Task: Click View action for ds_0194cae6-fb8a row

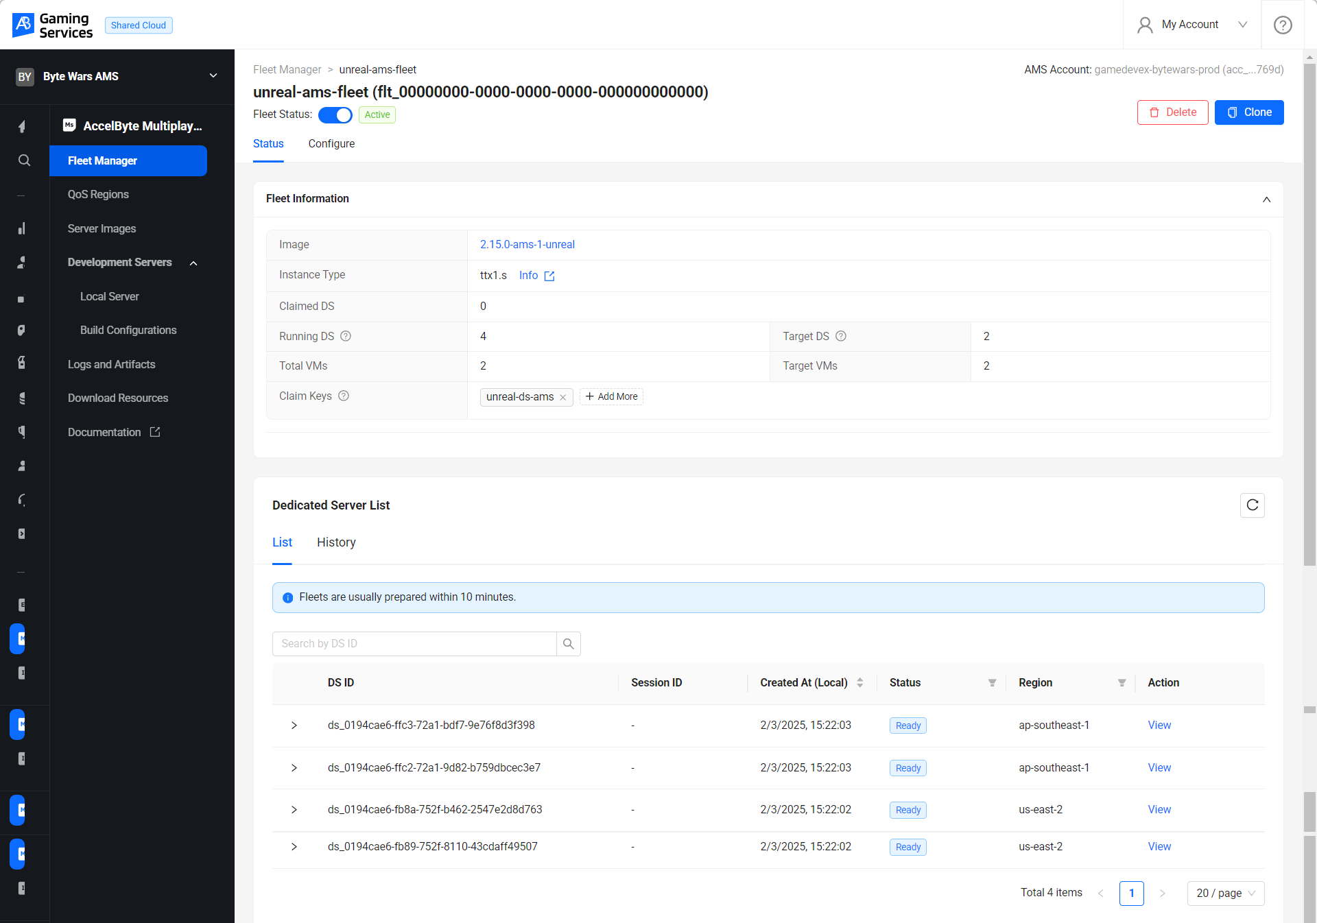Action: point(1159,810)
